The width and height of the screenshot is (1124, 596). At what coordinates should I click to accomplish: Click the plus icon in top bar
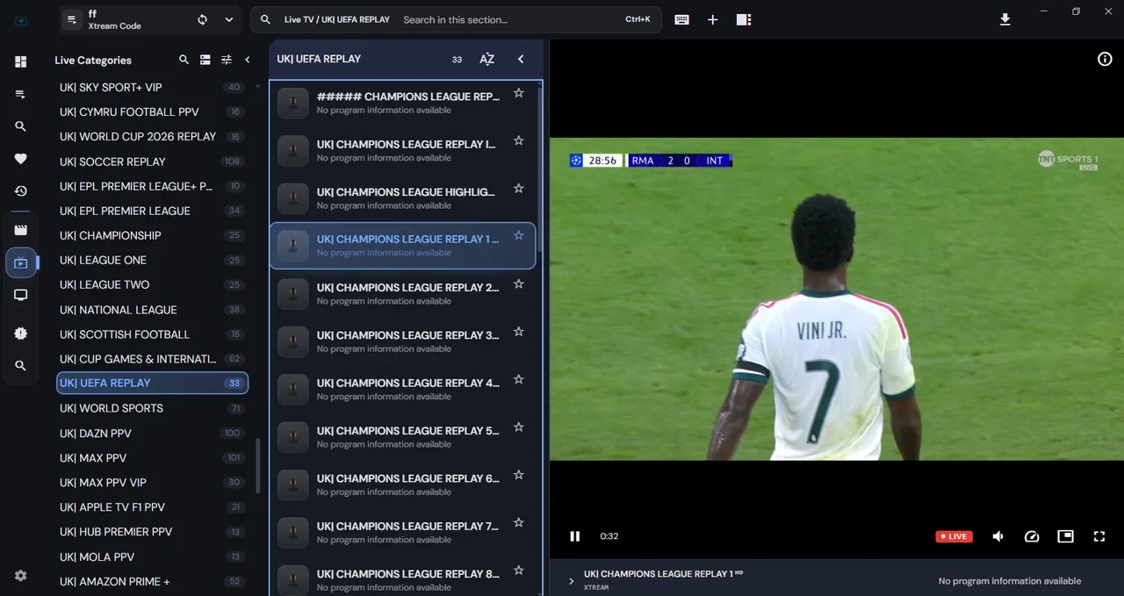point(713,19)
